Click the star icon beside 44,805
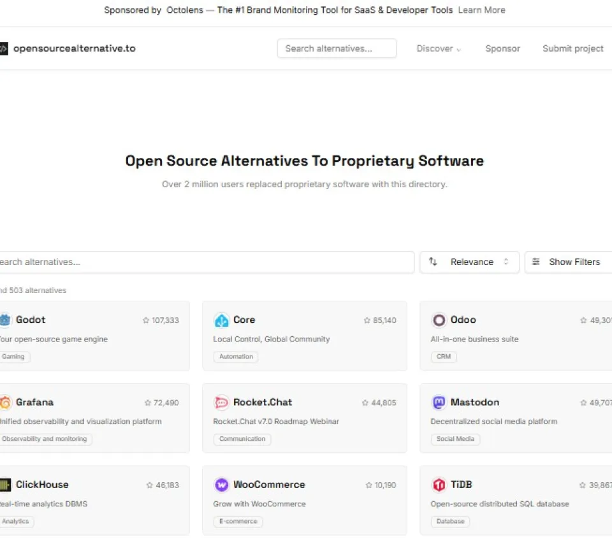The image size is (612, 544). pos(365,403)
